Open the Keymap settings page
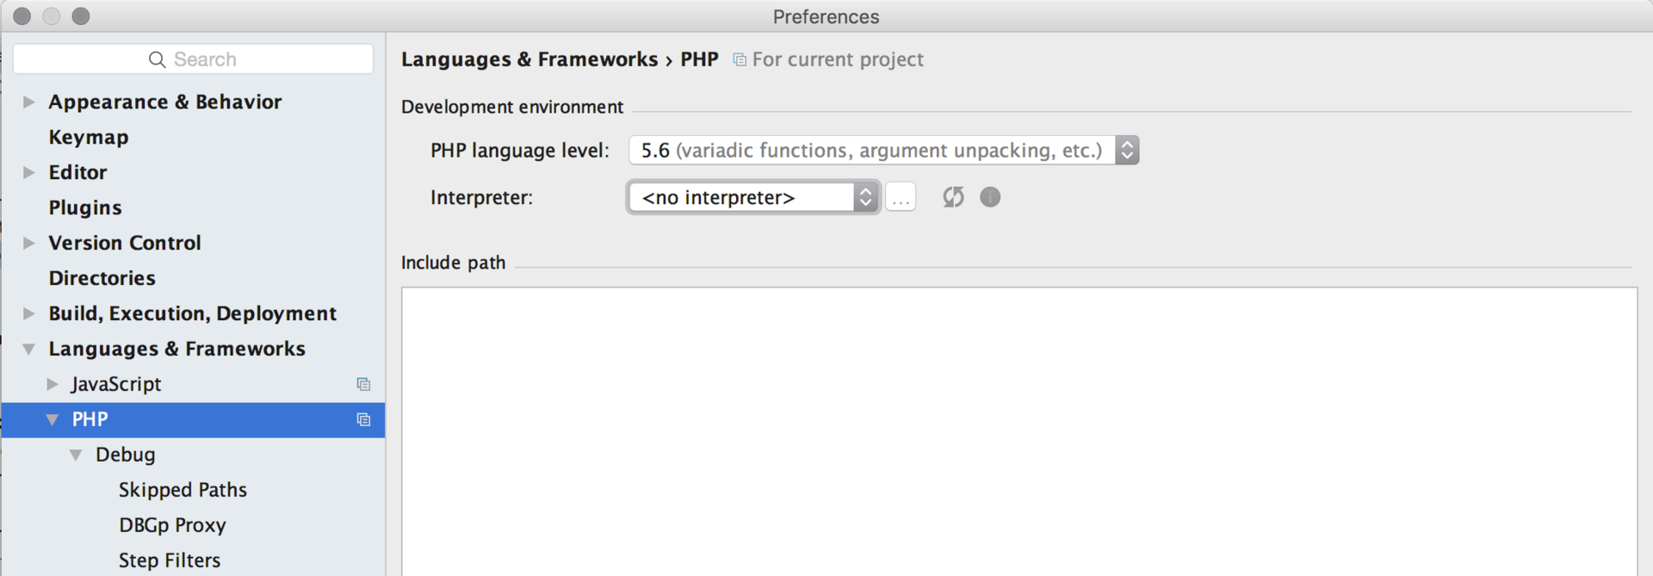The width and height of the screenshot is (1653, 576). click(89, 137)
